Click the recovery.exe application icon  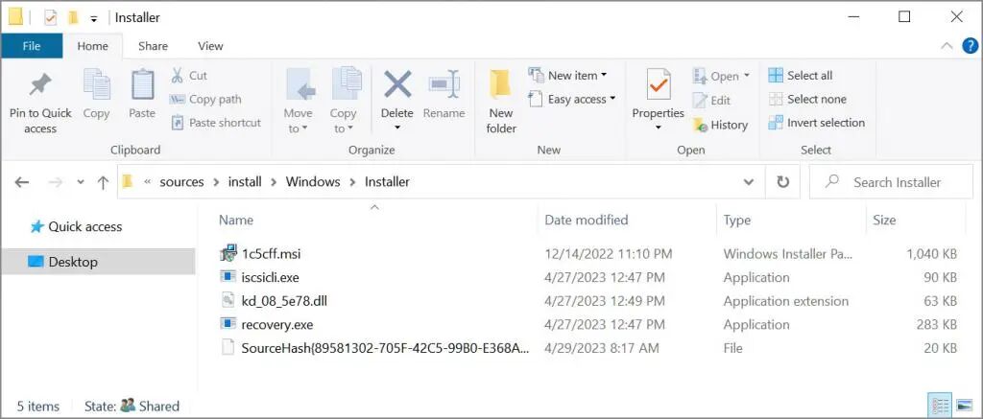[x=228, y=324]
